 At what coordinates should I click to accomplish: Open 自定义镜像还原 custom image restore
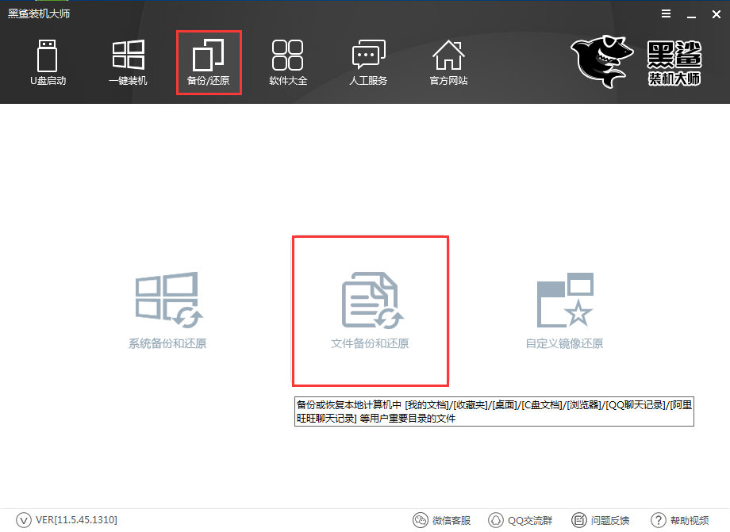(564, 311)
